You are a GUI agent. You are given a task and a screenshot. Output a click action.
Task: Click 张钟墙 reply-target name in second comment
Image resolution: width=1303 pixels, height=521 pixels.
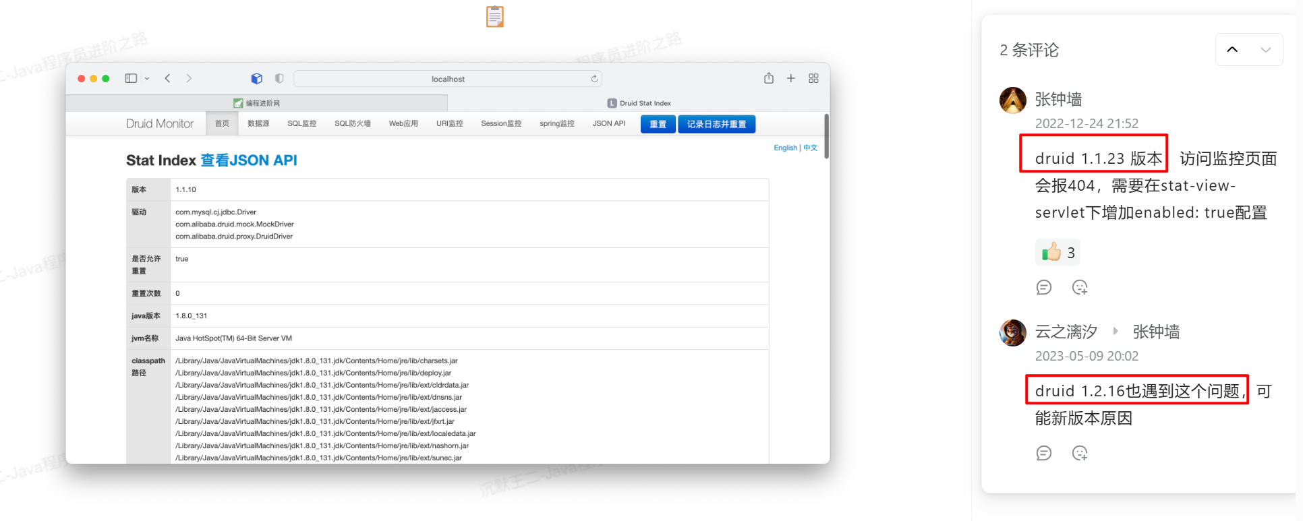[x=1156, y=332]
